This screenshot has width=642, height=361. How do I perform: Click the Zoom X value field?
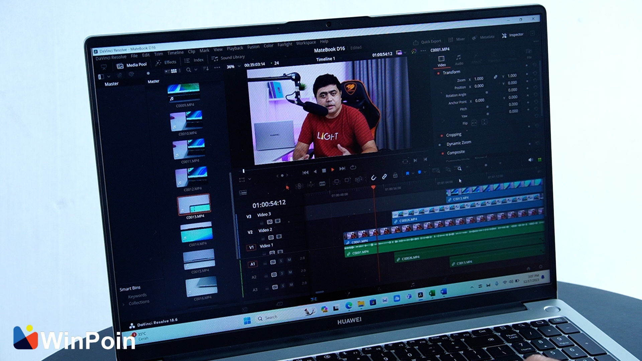pos(478,79)
